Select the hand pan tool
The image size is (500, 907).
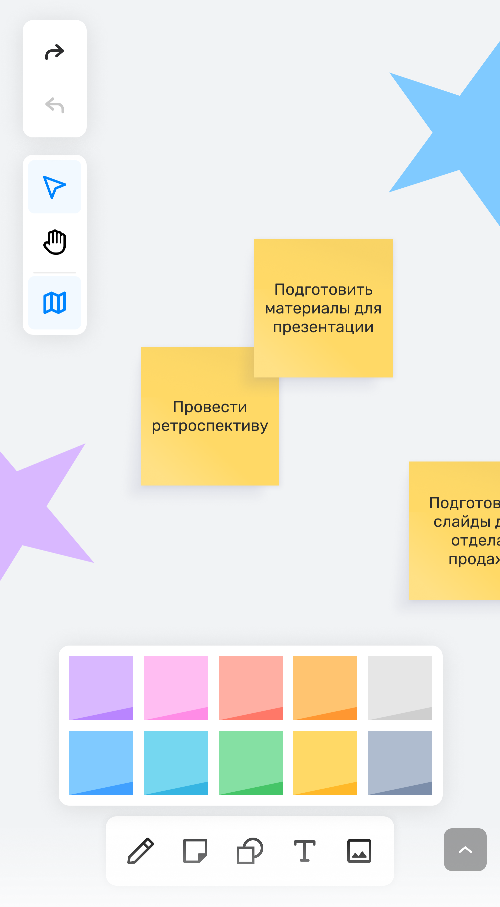click(55, 242)
